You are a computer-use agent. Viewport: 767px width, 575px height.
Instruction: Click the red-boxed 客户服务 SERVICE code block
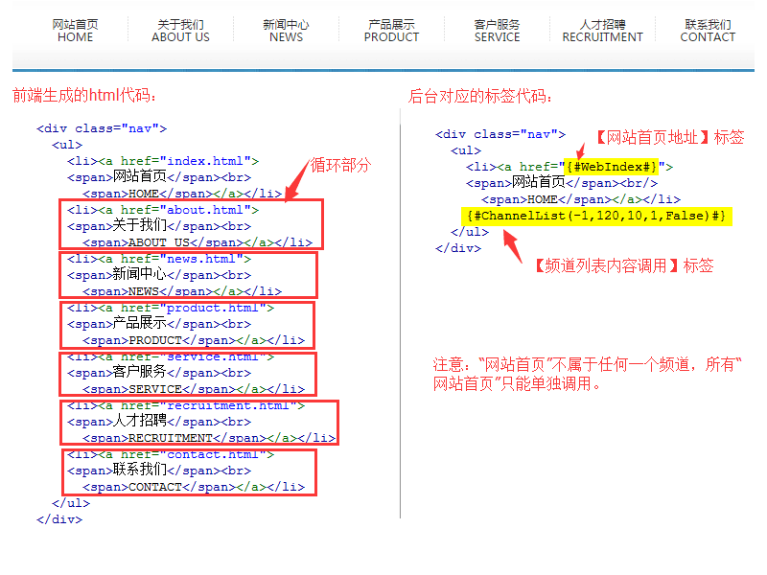point(188,374)
